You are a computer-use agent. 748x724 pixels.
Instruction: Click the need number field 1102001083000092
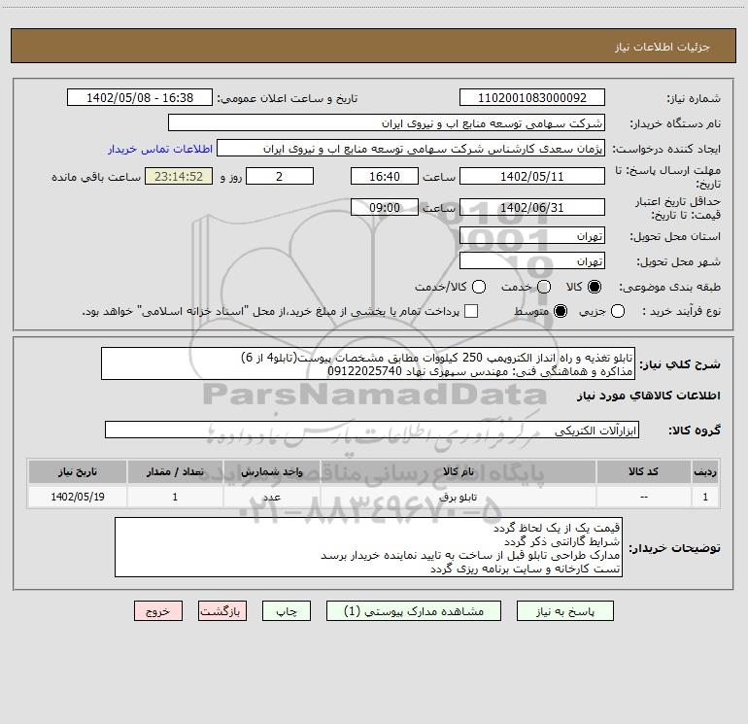532,98
